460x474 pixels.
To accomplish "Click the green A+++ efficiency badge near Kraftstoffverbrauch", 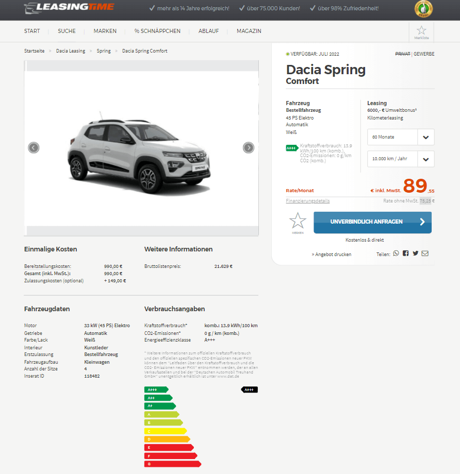I will coord(292,148).
